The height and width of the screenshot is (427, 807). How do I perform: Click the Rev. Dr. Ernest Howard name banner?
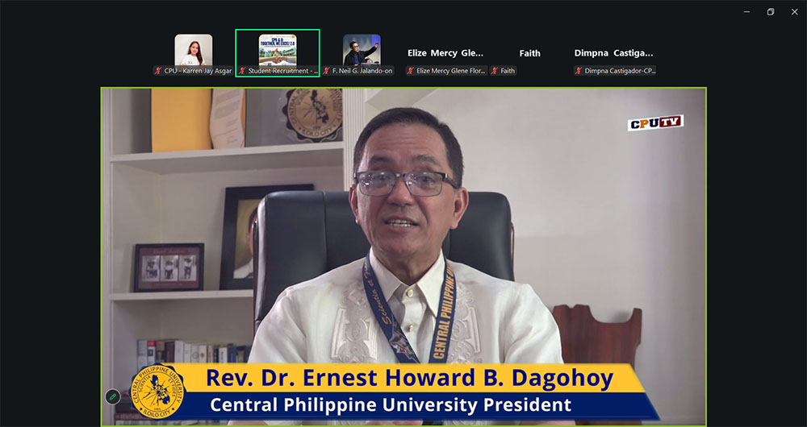tap(409, 378)
